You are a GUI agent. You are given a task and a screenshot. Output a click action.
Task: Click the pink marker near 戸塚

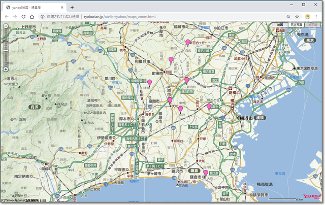[x=209, y=107]
